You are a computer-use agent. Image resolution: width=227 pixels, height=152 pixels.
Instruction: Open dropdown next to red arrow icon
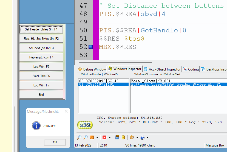[x=110, y=137]
